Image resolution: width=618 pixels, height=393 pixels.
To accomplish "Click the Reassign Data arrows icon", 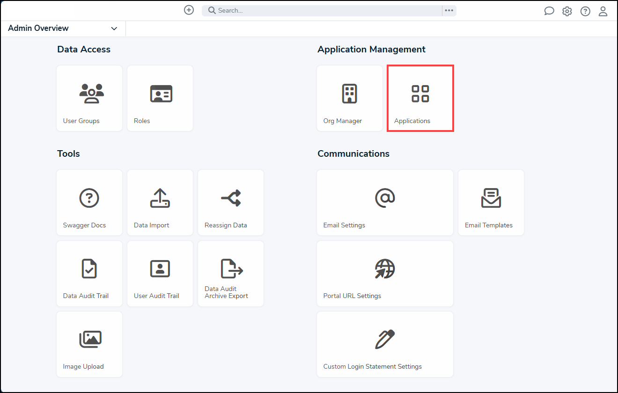I will (x=231, y=198).
